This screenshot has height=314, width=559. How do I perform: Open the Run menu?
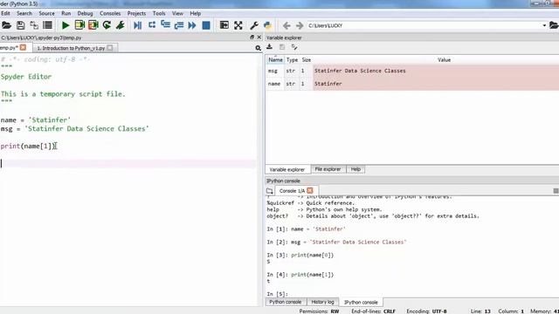point(66,14)
